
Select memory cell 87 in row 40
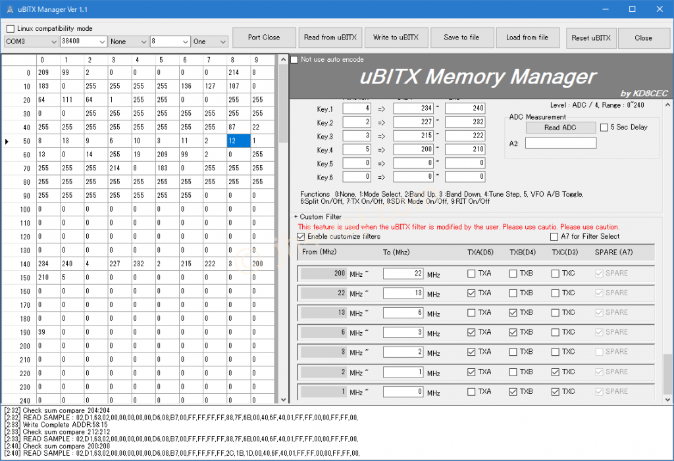click(x=238, y=128)
